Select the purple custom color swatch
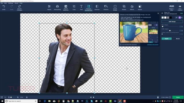The height and width of the screenshot is (103, 184). (180, 17)
